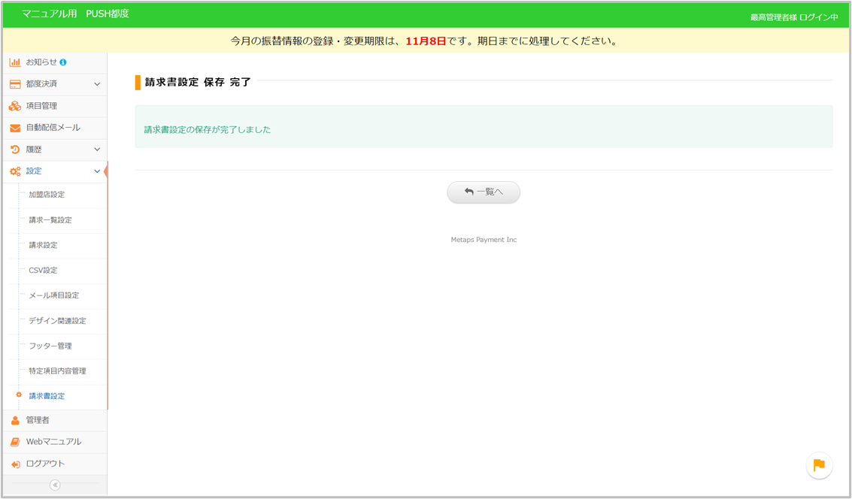Click the 一覧へ back button

(x=484, y=192)
